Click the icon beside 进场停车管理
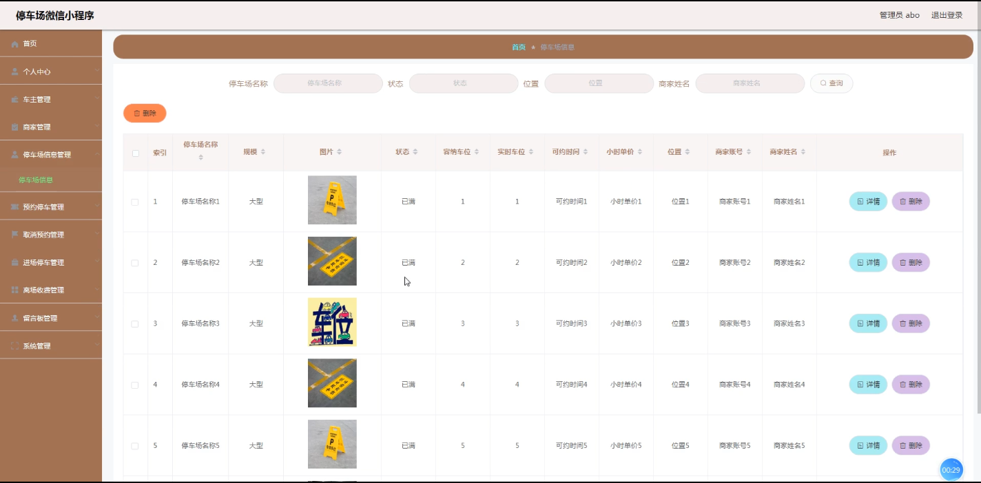Image resolution: width=981 pixels, height=483 pixels. (15, 263)
